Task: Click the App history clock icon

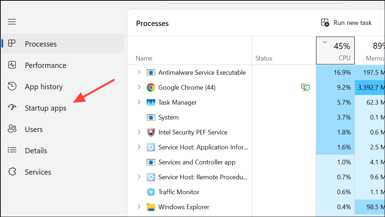Action: (x=12, y=86)
